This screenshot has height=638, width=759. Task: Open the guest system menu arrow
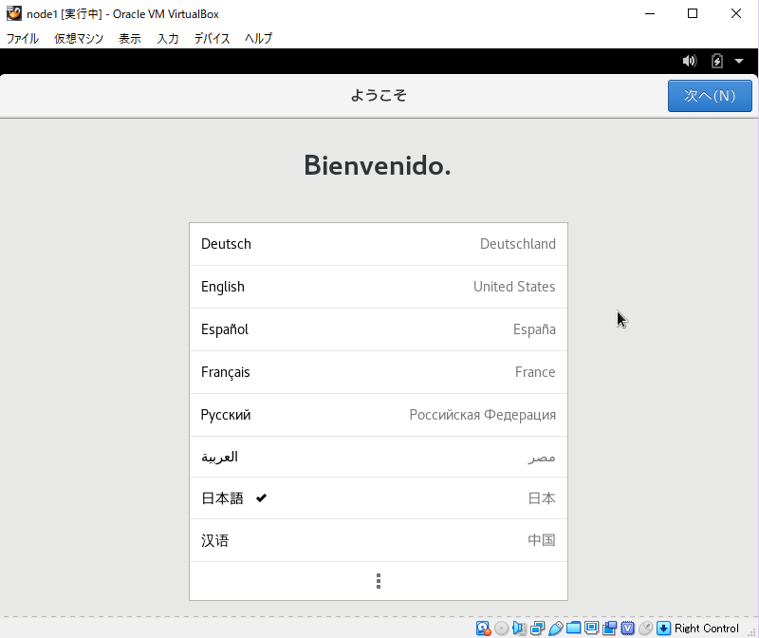tap(739, 61)
